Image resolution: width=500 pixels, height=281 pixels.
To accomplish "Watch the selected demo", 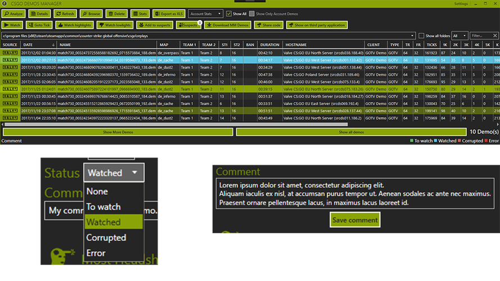I will coord(12,25).
